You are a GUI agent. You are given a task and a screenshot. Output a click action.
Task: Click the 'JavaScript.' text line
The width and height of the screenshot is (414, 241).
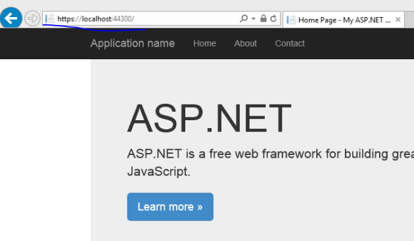point(158,171)
